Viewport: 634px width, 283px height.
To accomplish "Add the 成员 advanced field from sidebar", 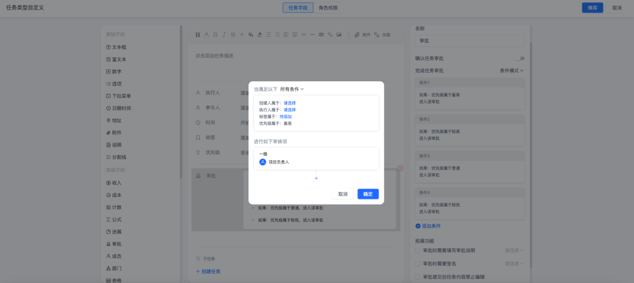I will [114, 256].
